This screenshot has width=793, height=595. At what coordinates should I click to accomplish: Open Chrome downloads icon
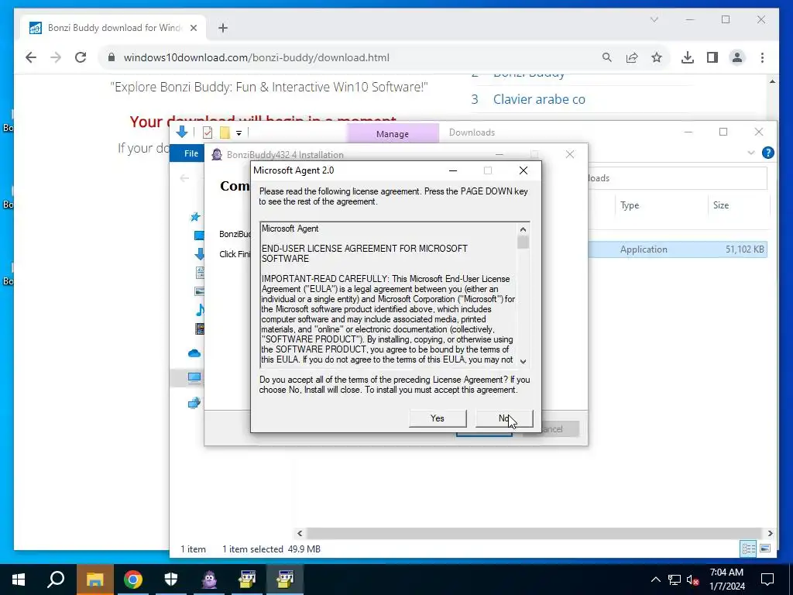688,57
